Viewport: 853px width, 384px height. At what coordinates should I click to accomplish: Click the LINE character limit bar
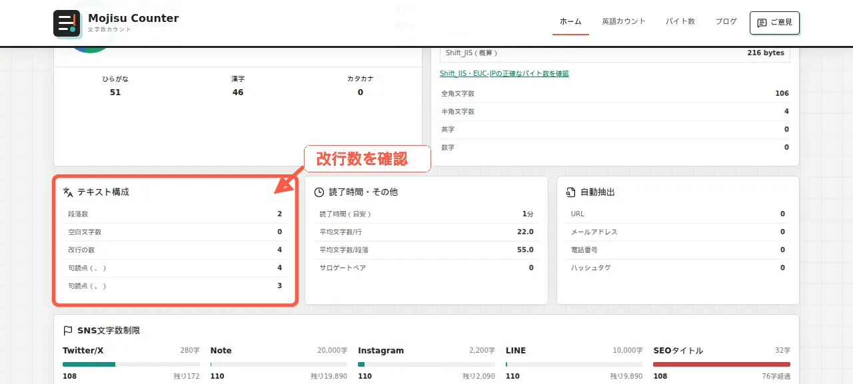[x=574, y=364]
